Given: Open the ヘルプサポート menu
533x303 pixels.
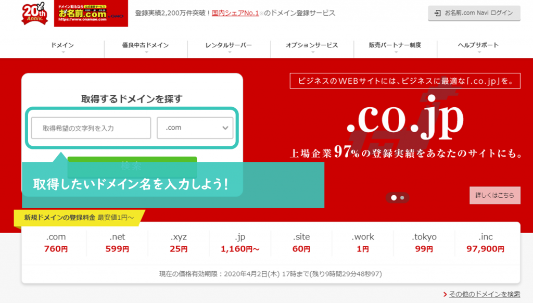Looking at the screenshot, I should [478, 45].
